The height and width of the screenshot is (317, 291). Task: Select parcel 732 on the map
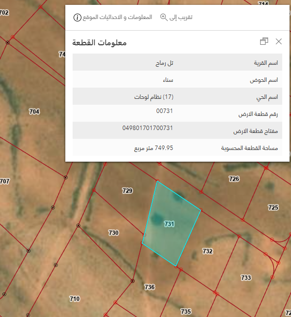click(208, 251)
